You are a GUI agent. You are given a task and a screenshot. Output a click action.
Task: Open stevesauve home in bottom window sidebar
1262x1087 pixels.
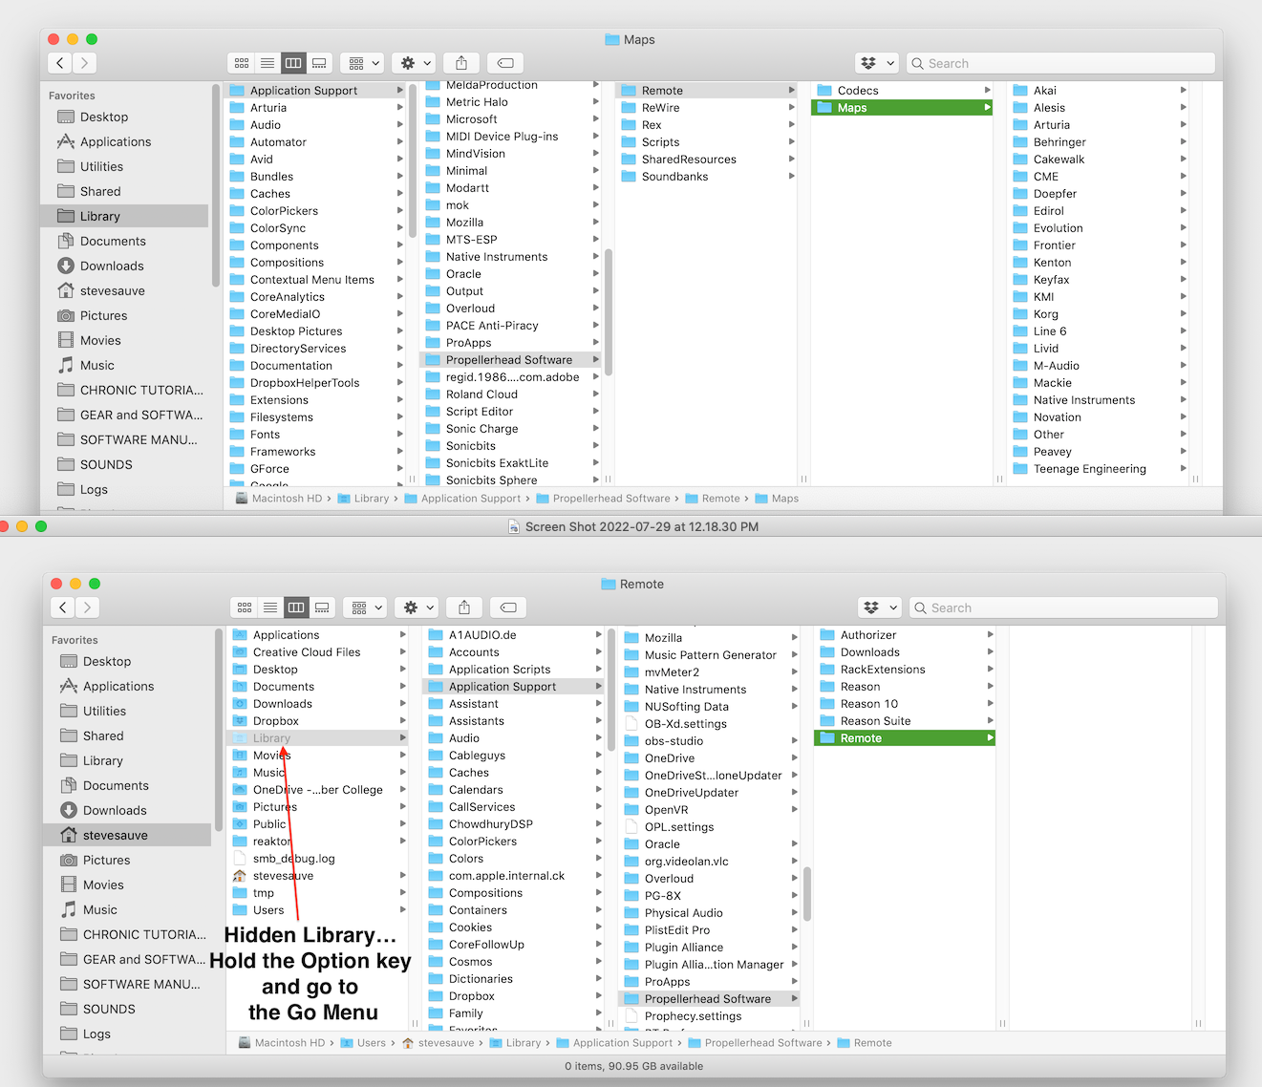point(127,835)
